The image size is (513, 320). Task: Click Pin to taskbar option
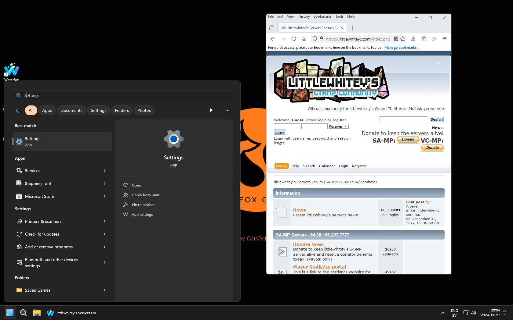[143, 205]
